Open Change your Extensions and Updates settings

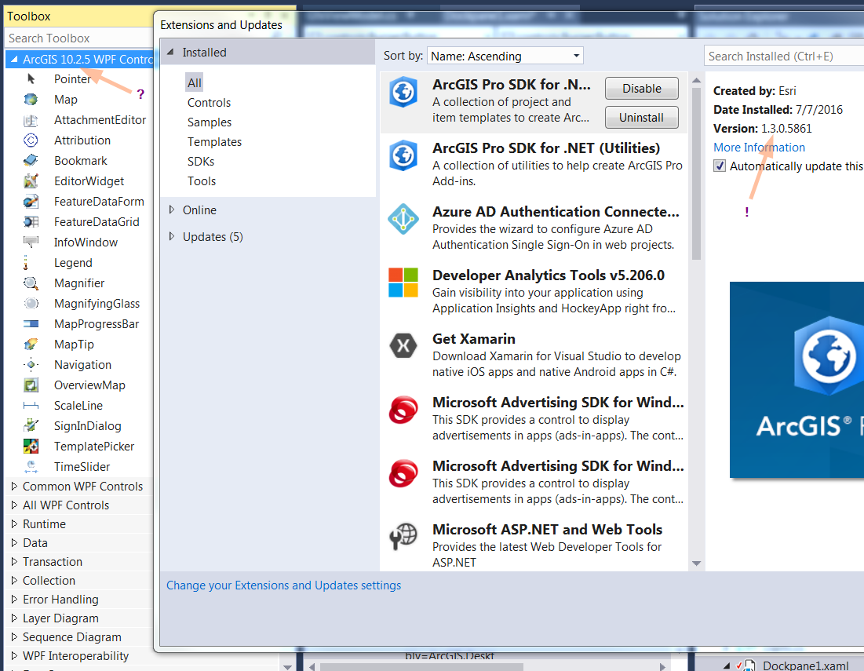pos(284,585)
